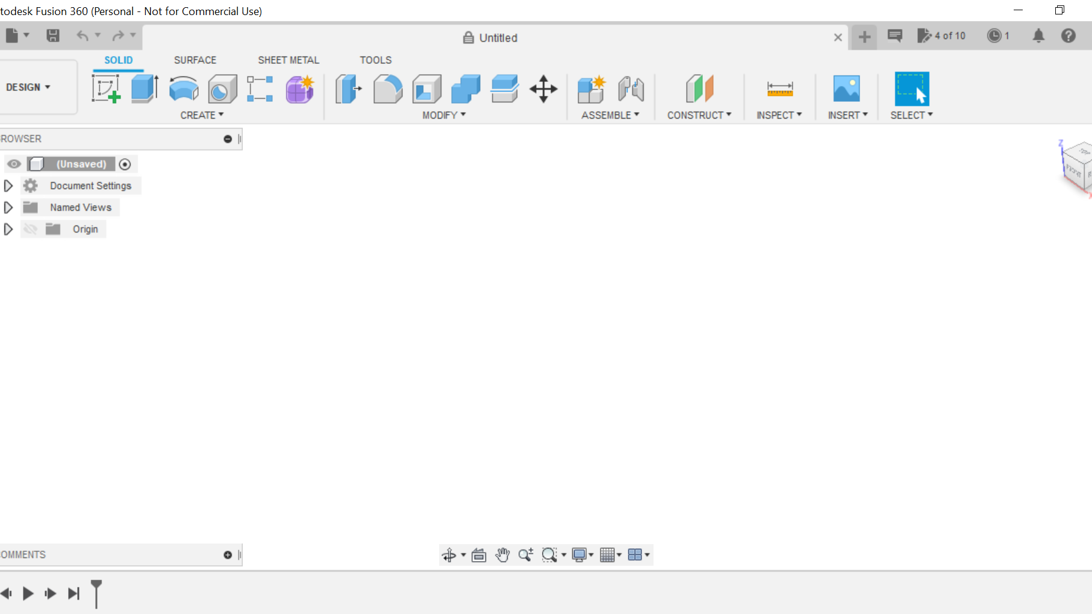Click the Insert image icon

pos(846,89)
